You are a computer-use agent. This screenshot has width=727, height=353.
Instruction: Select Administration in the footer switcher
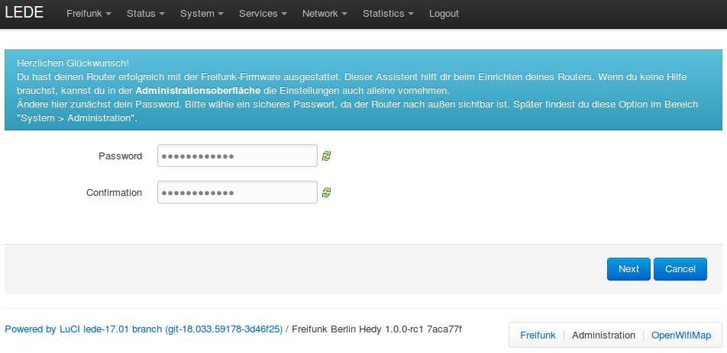(603, 335)
